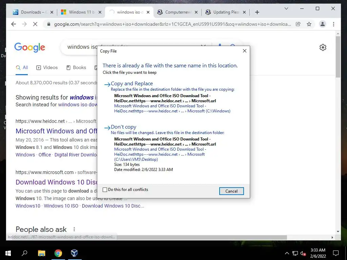
Task: Open Chrome three-dot menu
Action: (333, 24)
